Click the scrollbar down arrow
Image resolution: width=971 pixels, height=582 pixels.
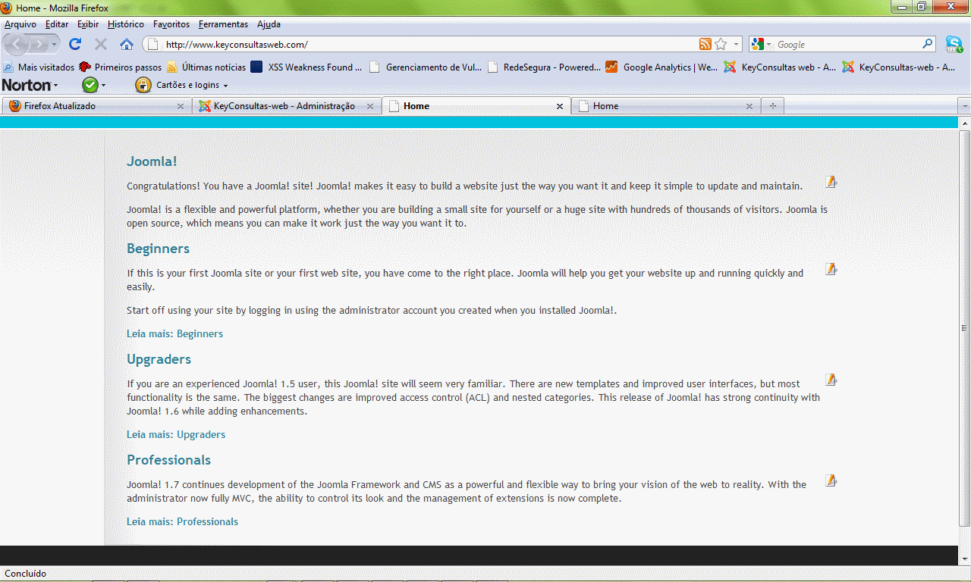click(964, 559)
